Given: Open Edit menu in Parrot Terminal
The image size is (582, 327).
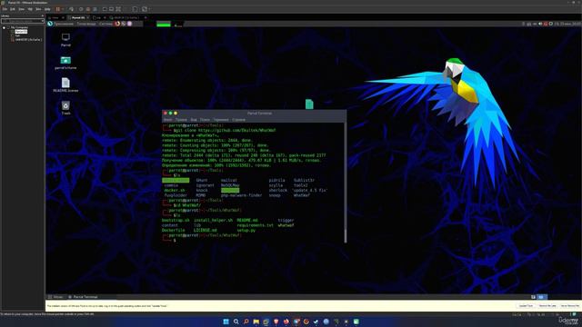Looking at the screenshot, I should pos(181,120).
